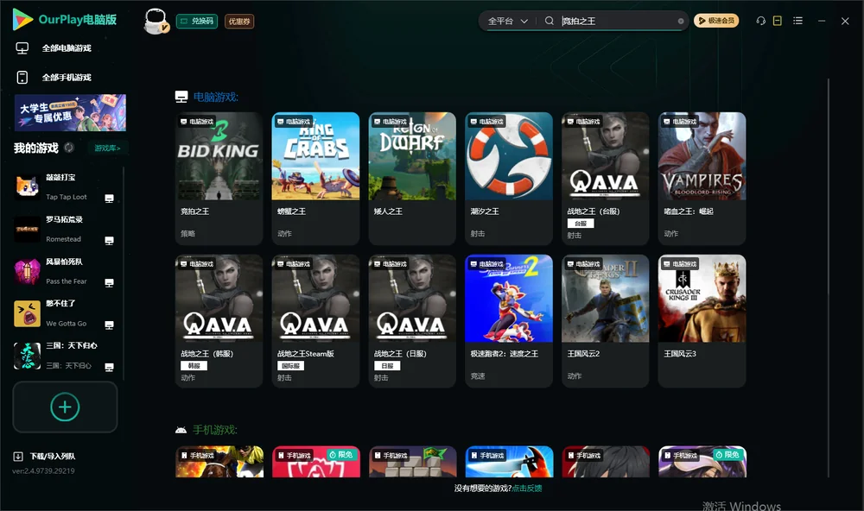Open the 潮汐之王 game card
Screen dimensions: 864x511
(509, 179)
